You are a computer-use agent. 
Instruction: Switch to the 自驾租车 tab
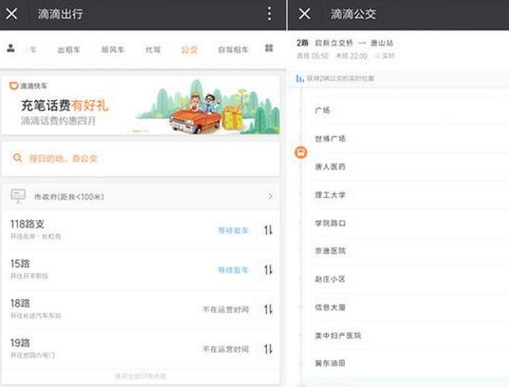click(234, 50)
